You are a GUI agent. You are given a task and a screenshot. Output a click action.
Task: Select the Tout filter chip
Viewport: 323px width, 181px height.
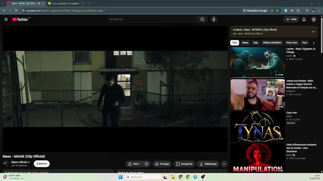235,43
